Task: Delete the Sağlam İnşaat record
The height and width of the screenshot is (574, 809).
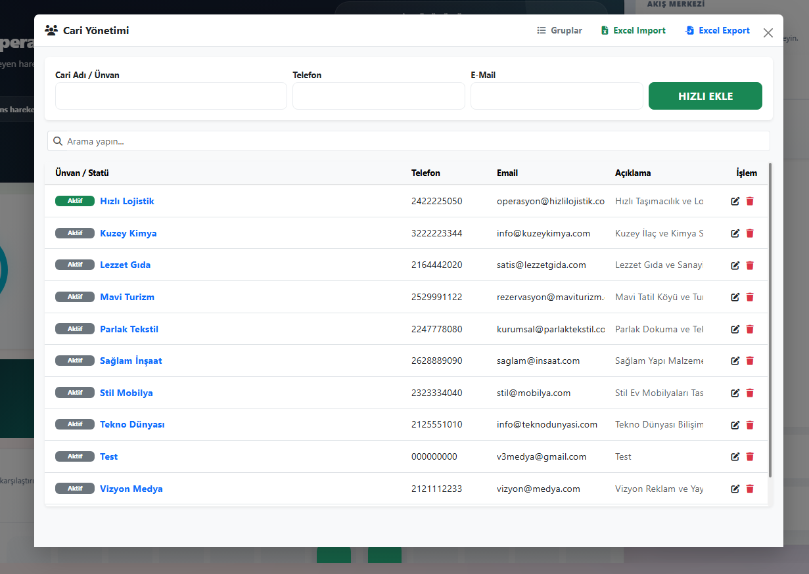Action: [750, 361]
